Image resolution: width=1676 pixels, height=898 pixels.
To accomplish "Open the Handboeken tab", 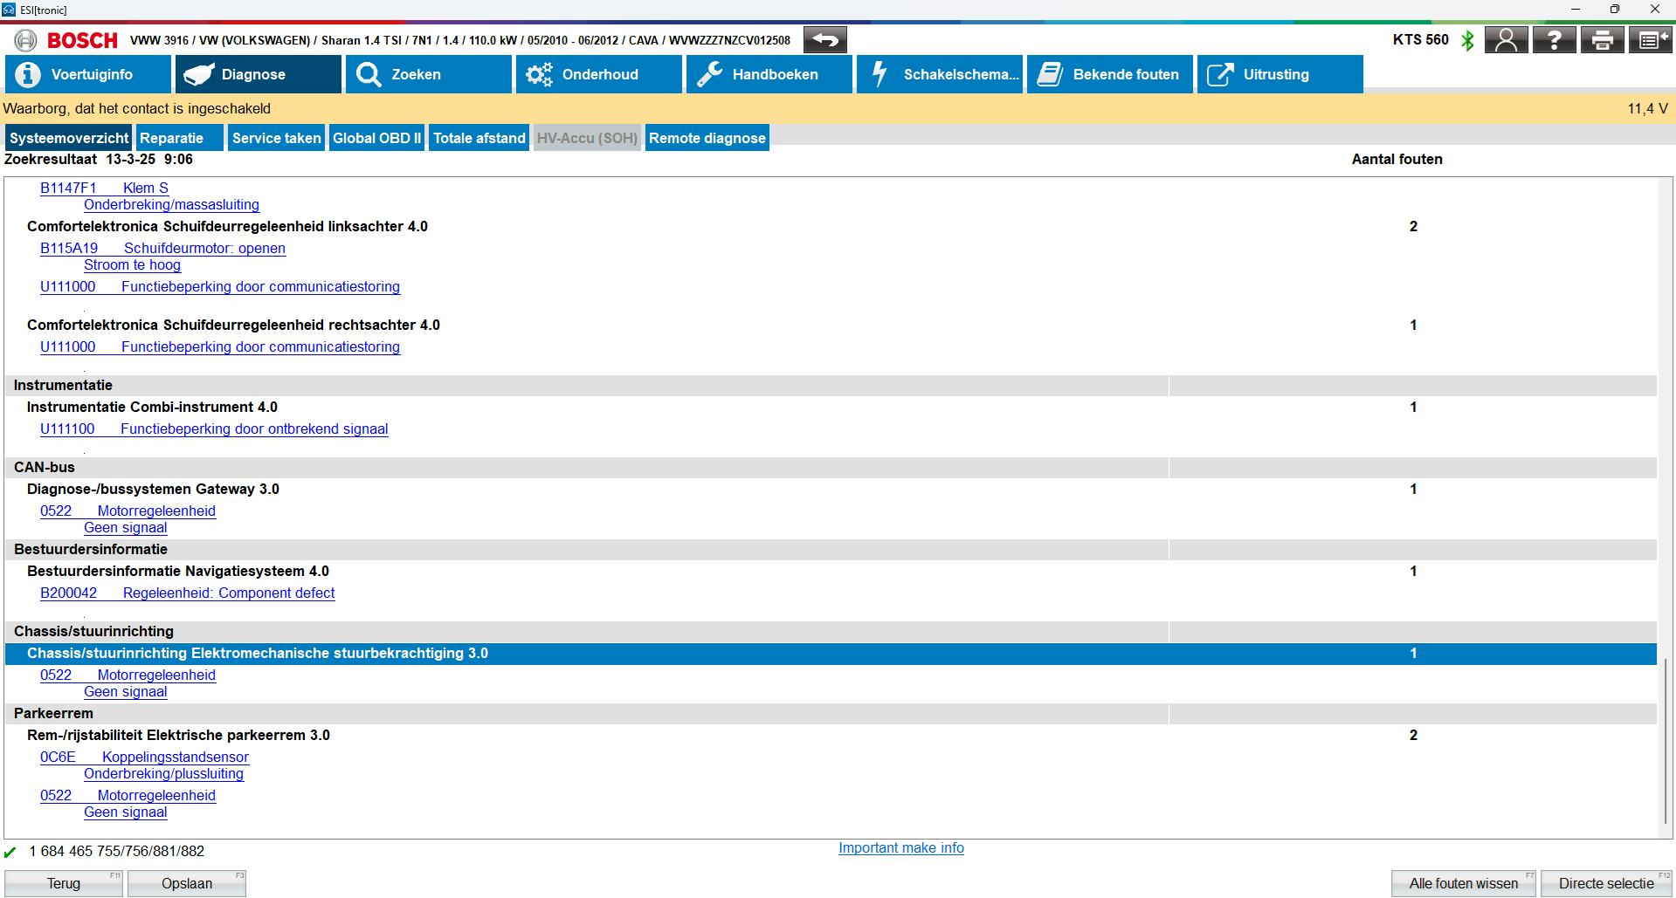I will click(x=769, y=74).
